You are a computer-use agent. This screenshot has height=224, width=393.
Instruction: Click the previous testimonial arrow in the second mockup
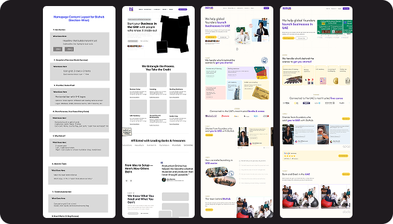(x=126, y=180)
